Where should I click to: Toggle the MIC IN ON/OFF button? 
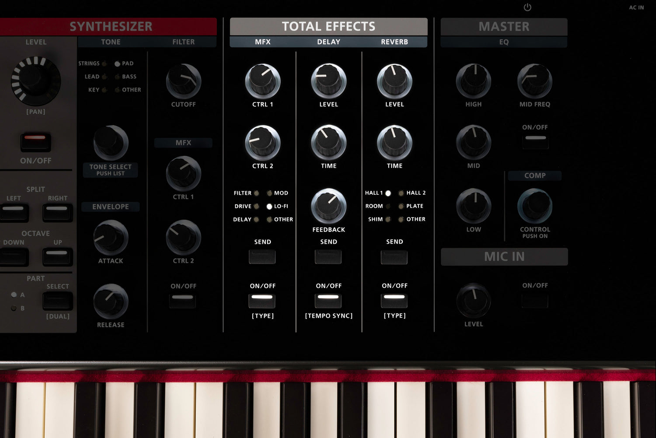[x=534, y=301]
